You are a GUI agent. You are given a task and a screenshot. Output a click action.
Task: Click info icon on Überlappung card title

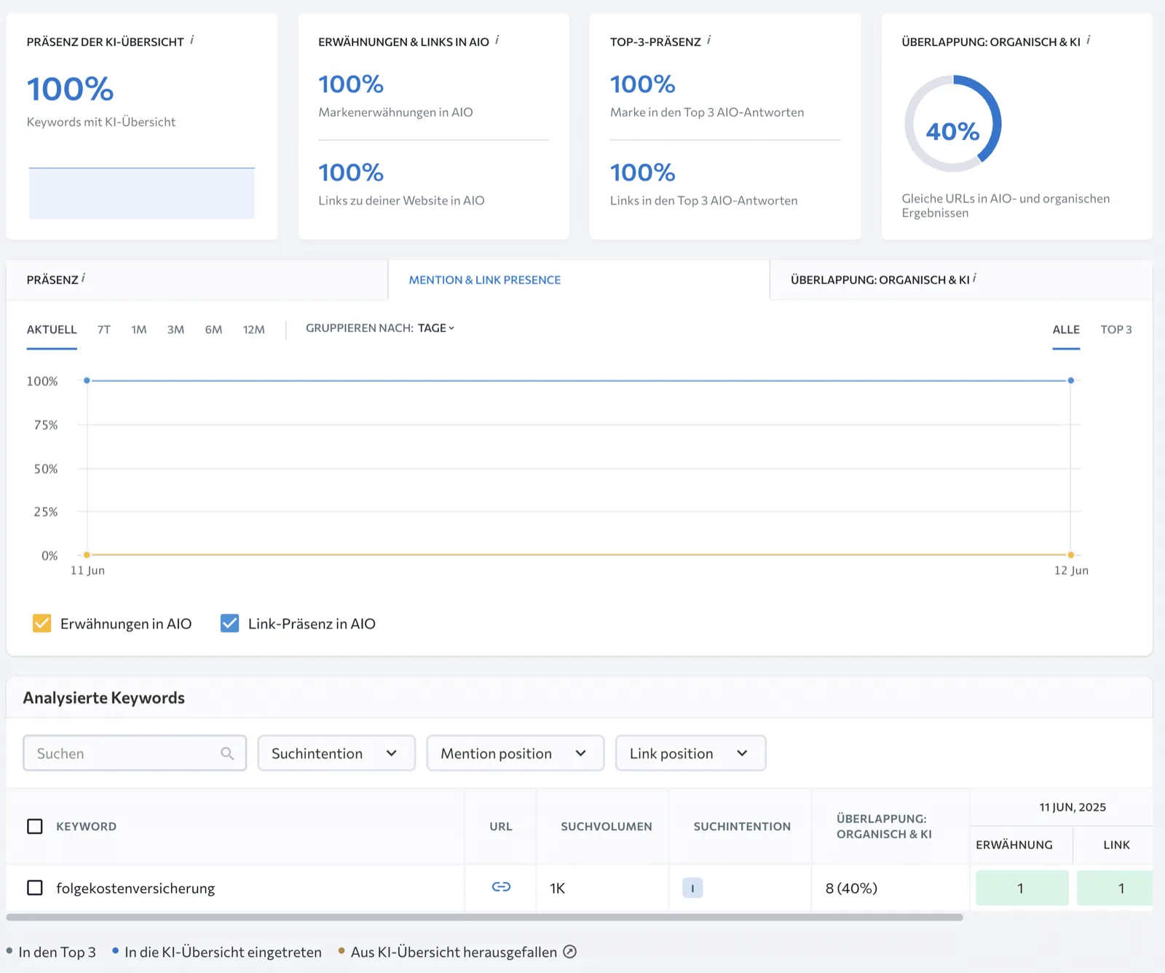1089,40
